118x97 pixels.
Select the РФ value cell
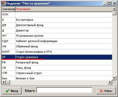coord(9,62)
